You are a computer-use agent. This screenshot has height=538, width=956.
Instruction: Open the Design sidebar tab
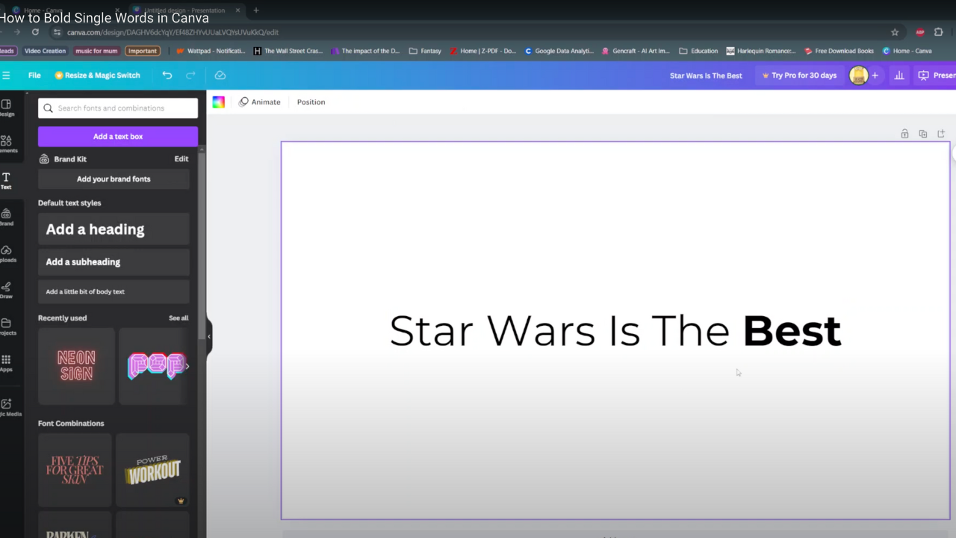(6, 108)
